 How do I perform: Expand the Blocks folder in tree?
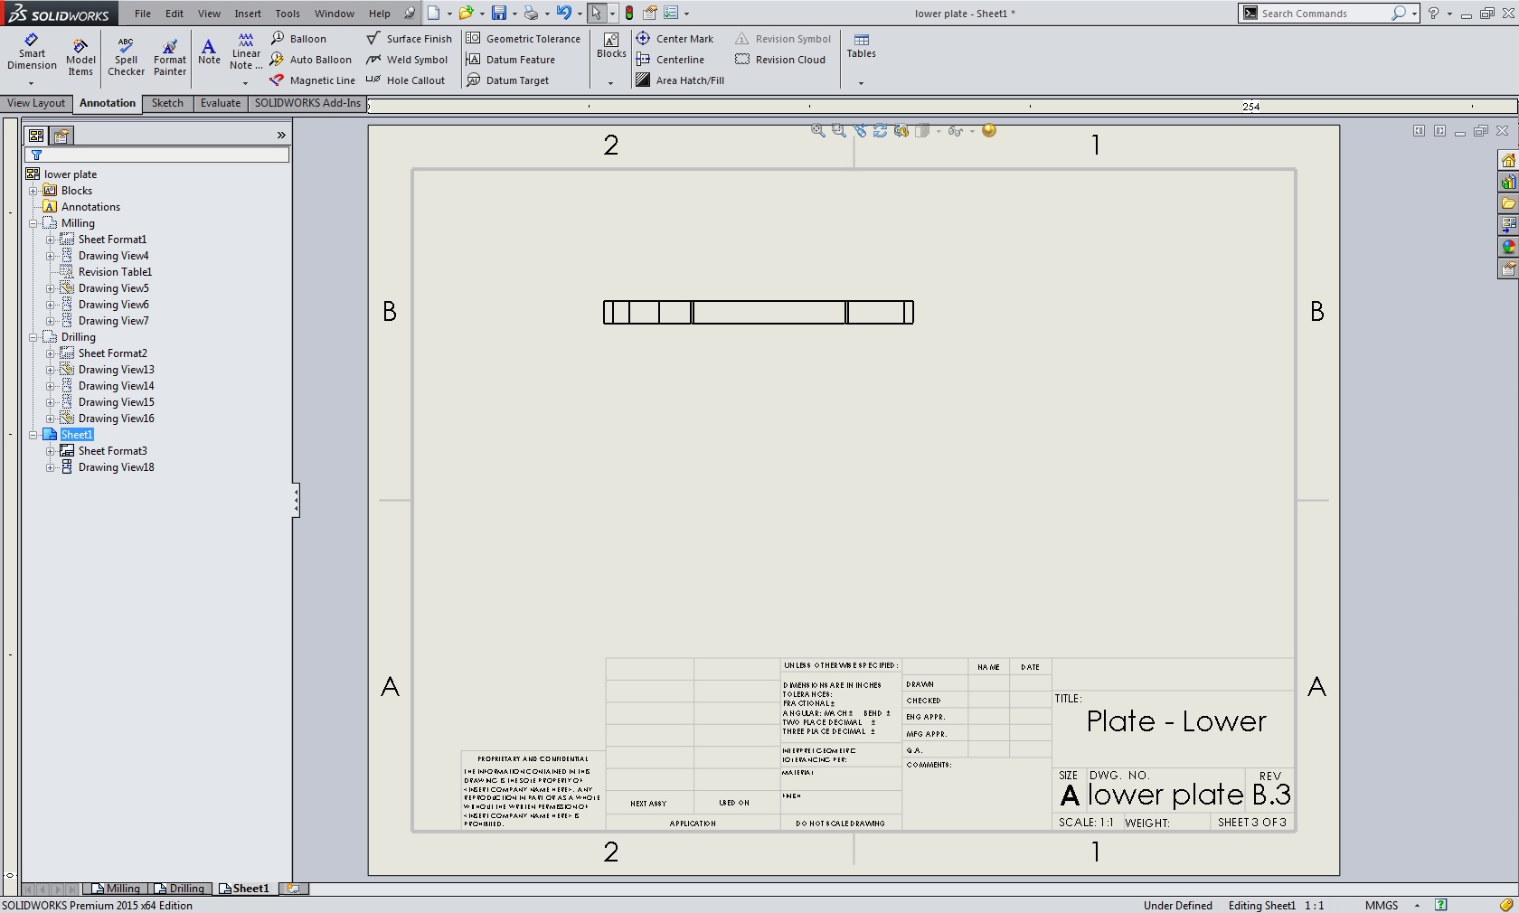tap(33, 191)
